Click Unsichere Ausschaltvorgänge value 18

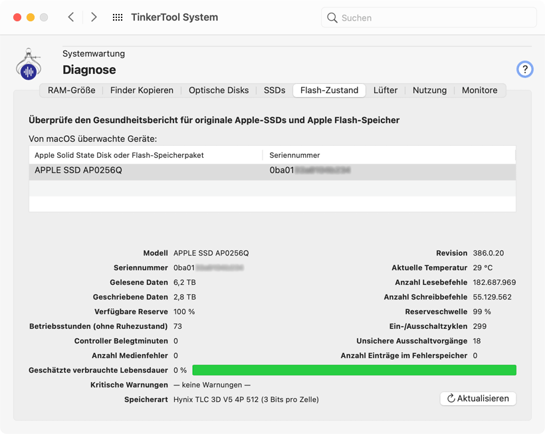click(x=477, y=341)
